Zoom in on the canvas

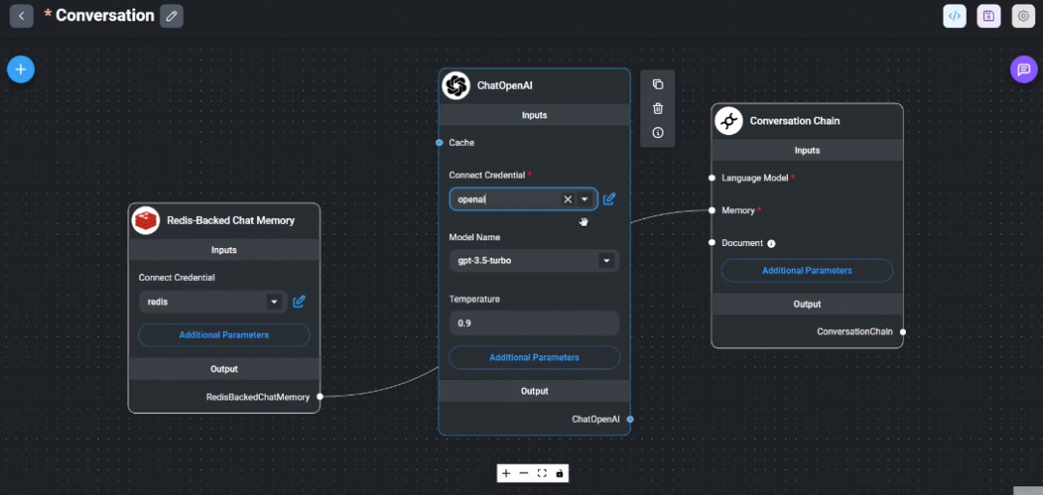(506, 473)
